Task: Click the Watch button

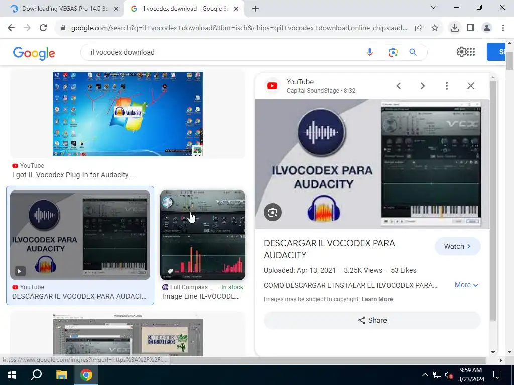Action: 458,246
